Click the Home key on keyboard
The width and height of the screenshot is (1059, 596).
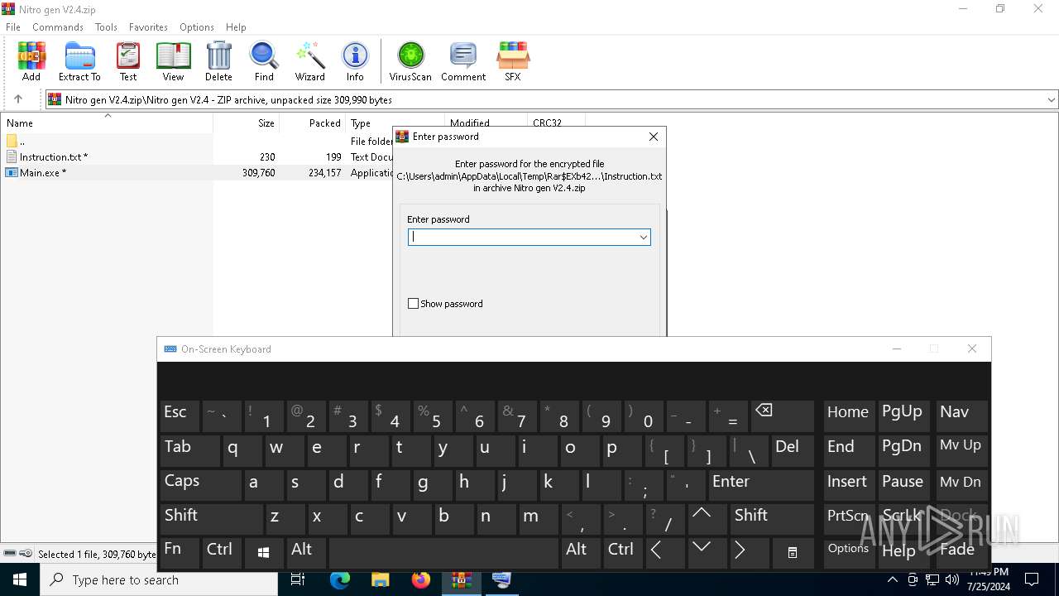pyautogui.click(x=849, y=415)
